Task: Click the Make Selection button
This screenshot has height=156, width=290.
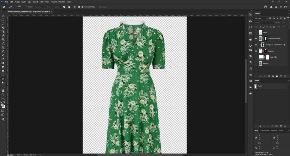Action: 39,7
